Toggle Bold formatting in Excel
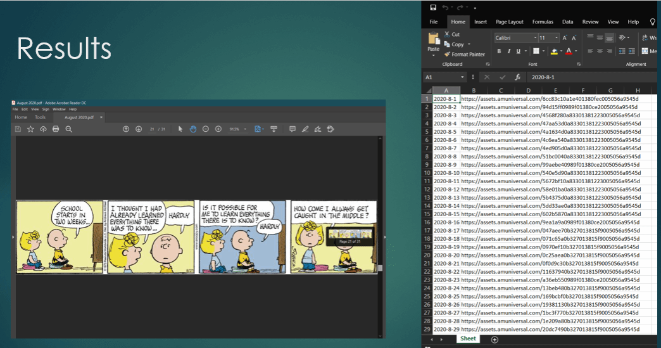This screenshot has height=348, width=661. 499,51
